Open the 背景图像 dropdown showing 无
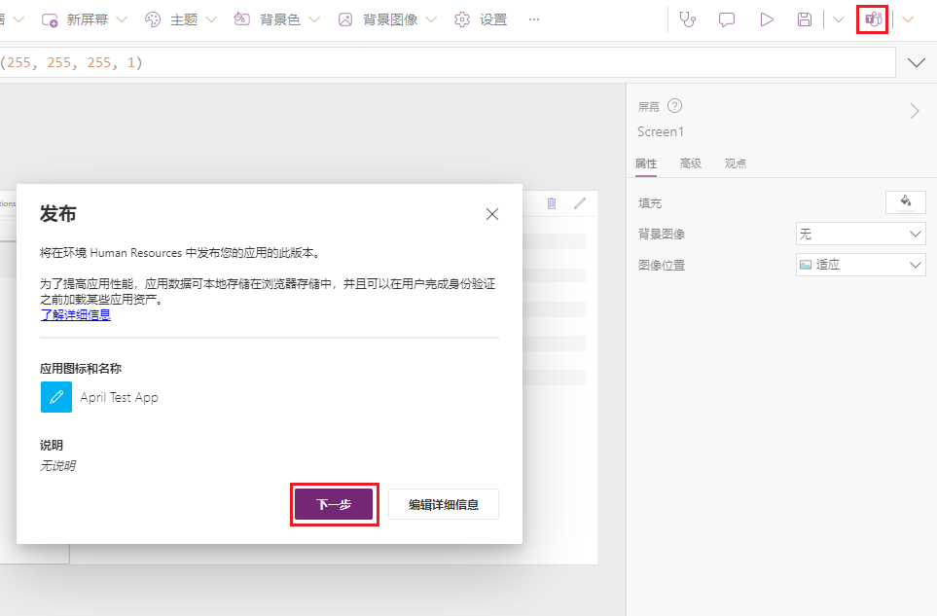The image size is (937, 616). tap(860, 234)
